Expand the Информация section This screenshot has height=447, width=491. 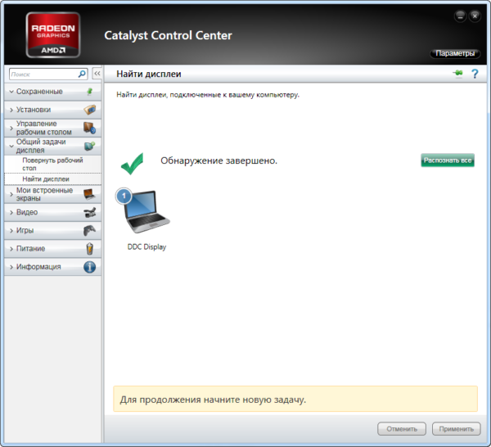(x=11, y=267)
